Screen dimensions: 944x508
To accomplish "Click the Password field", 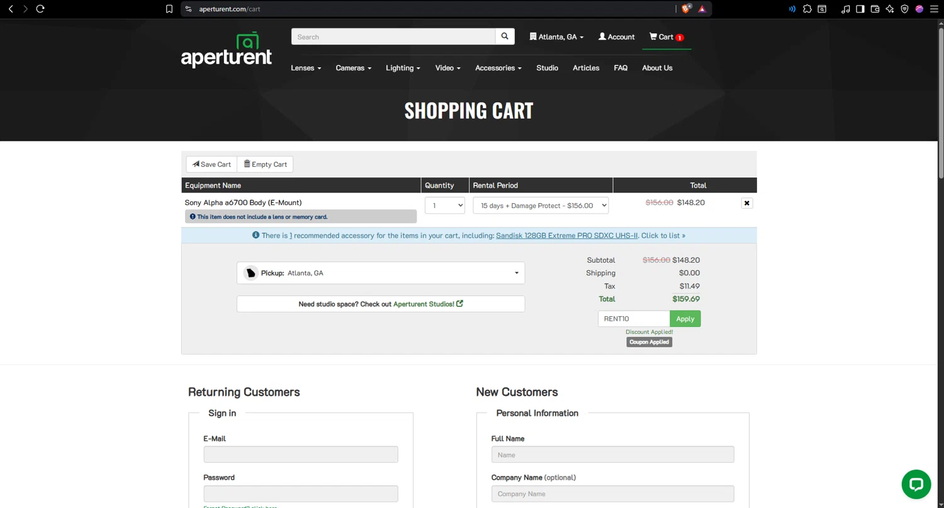I will (x=301, y=494).
